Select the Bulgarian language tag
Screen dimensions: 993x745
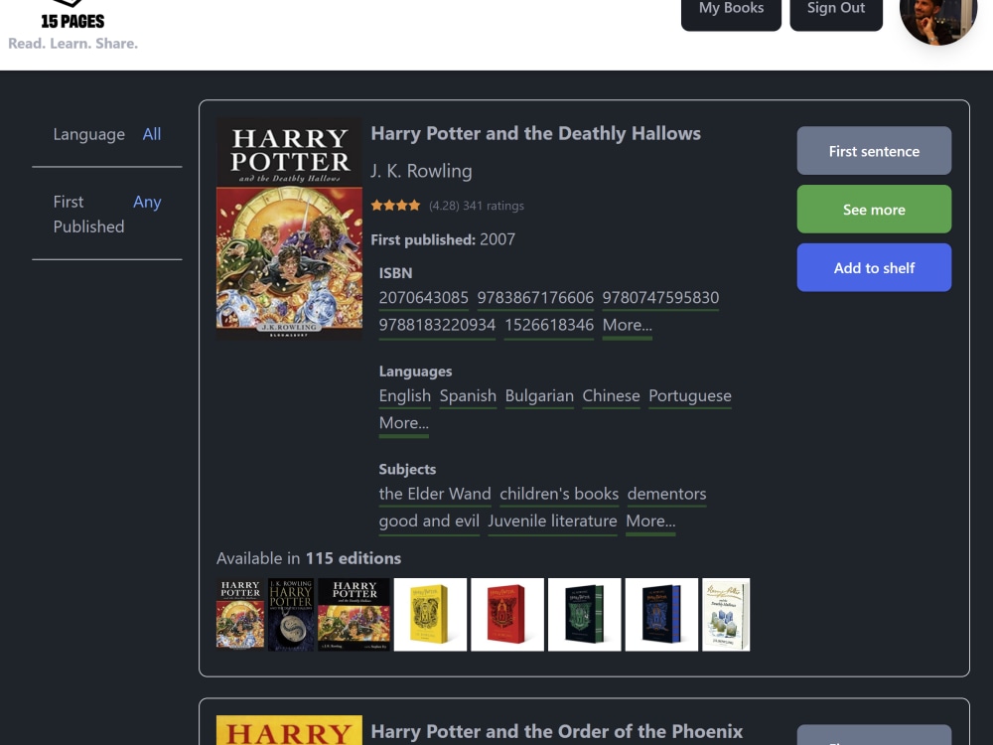click(x=539, y=396)
